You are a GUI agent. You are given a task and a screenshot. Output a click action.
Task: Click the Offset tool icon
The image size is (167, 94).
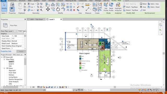53,5
